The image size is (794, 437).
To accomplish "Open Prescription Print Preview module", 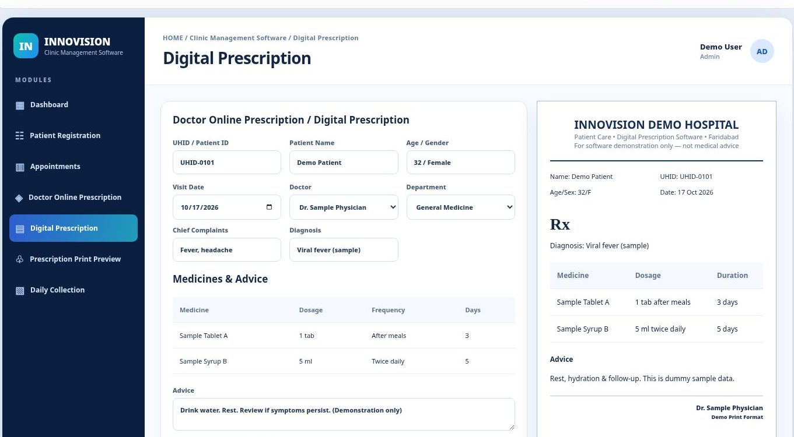I will 74,259.
